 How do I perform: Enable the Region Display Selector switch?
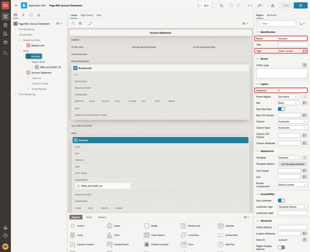tap(281, 247)
